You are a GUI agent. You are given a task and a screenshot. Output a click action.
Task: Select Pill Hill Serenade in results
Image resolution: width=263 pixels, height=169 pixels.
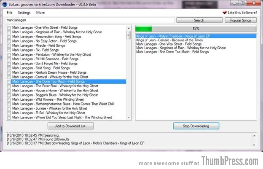click(45, 59)
